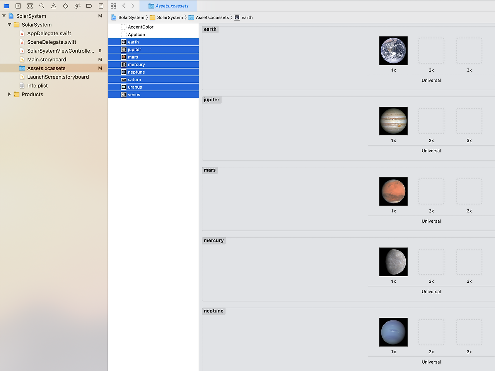The image size is (495, 371).
Task: Open the Symbol navigator icon
Action: point(30,6)
